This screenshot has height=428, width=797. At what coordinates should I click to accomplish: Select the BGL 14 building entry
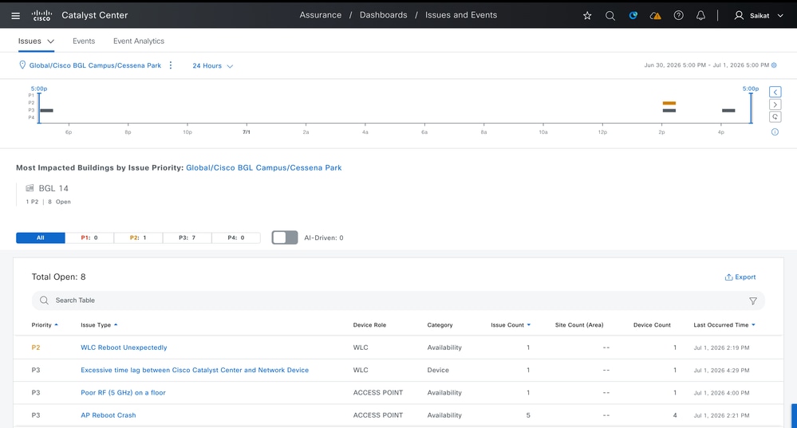coord(48,194)
